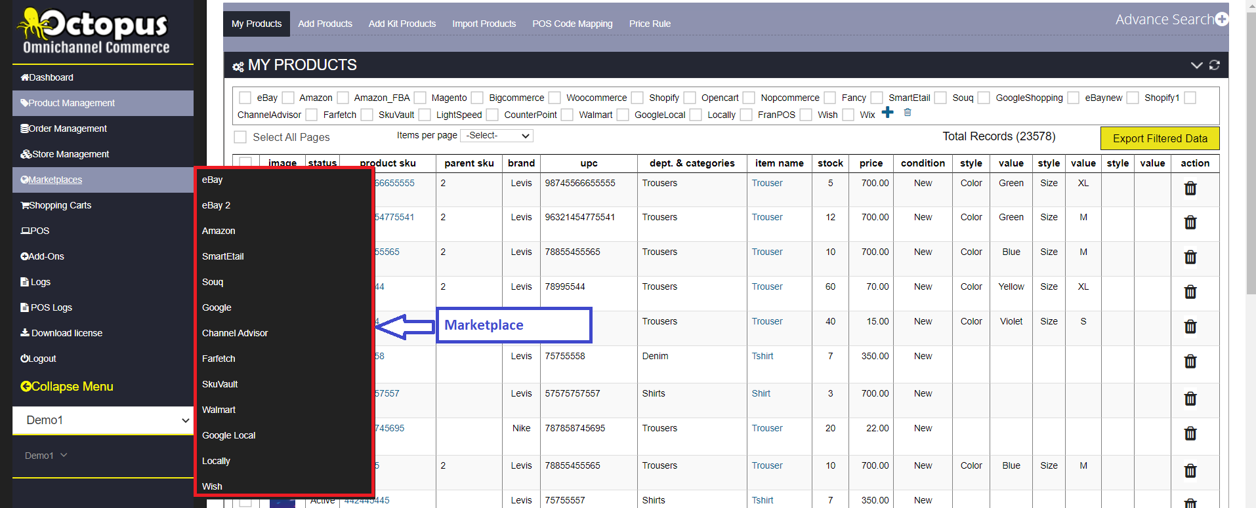Click the blue plus icon after Wix
The width and height of the screenshot is (1256, 508).
click(x=887, y=113)
